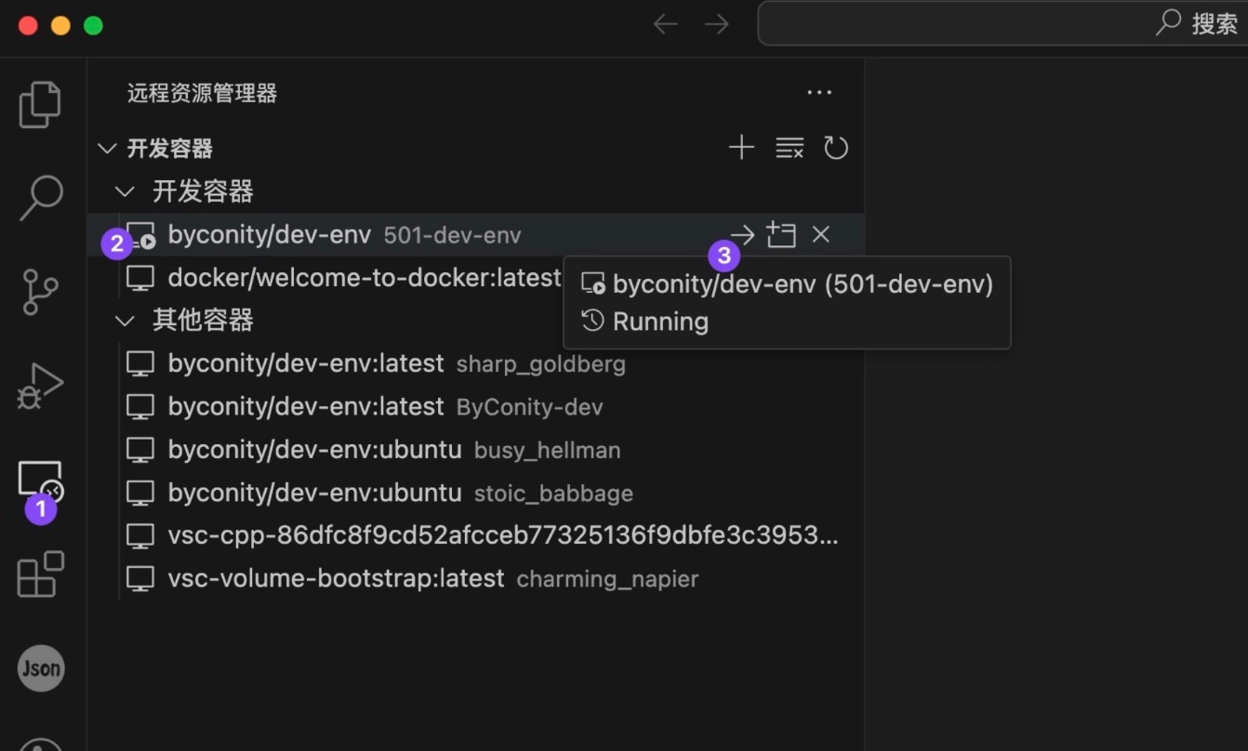The image size is (1248, 751).
Task: Open the Explorer view in activity bar
Action: point(40,104)
